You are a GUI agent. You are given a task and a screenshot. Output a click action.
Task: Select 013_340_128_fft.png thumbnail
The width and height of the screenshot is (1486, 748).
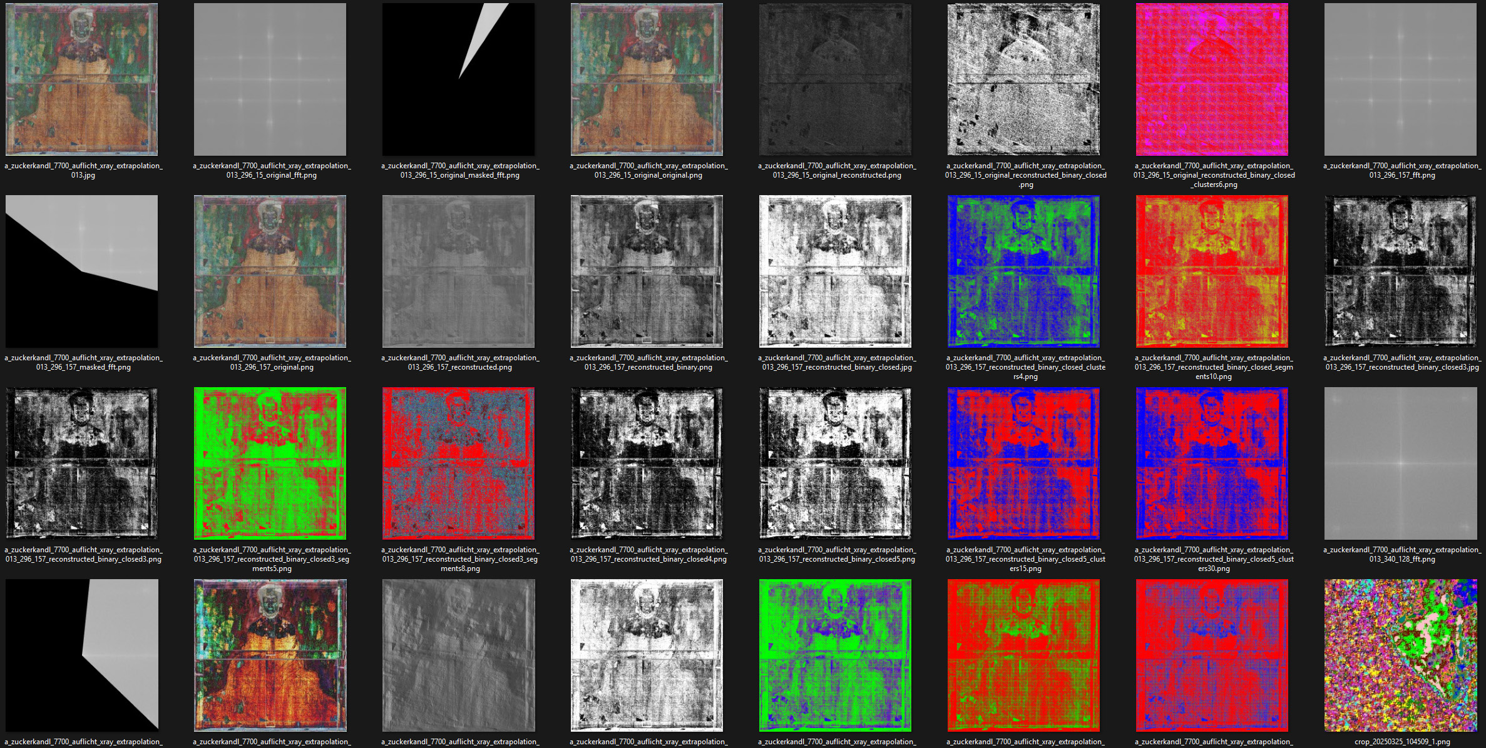pos(1400,463)
